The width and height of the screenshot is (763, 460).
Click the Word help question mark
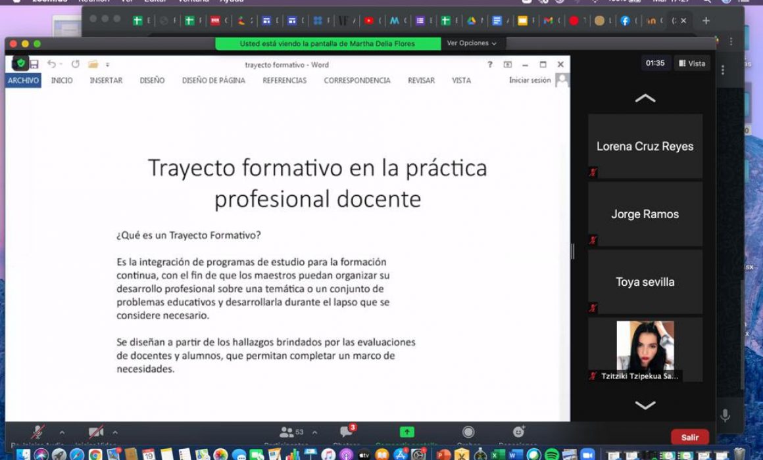pos(489,64)
